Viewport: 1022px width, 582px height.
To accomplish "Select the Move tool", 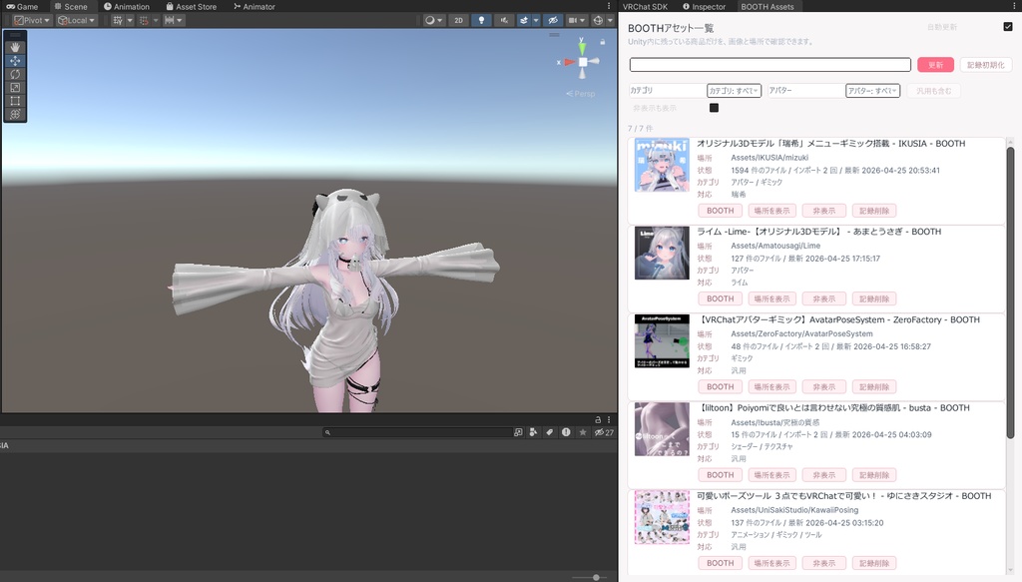I will (15, 60).
